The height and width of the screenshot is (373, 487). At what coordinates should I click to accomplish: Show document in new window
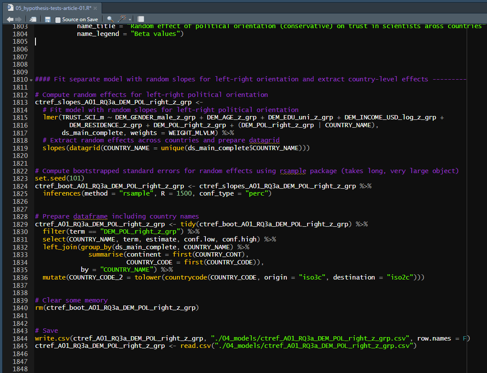coord(33,19)
